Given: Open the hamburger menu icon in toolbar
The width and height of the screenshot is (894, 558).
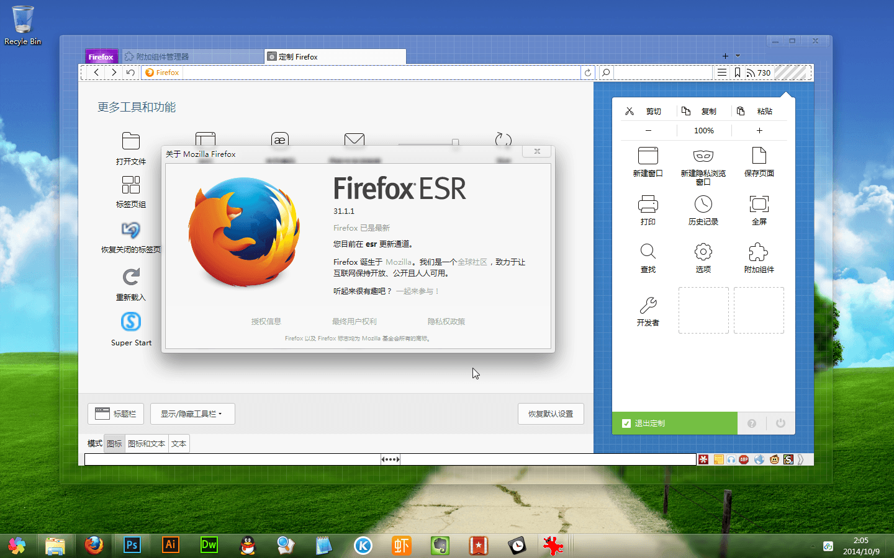Looking at the screenshot, I should [x=722, y=73].
